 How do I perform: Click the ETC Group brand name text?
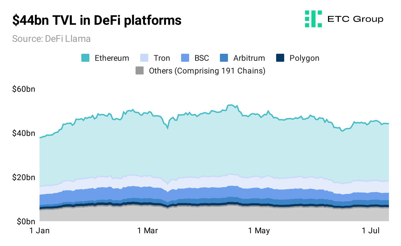pyautogui.click(x=355, y=19)
